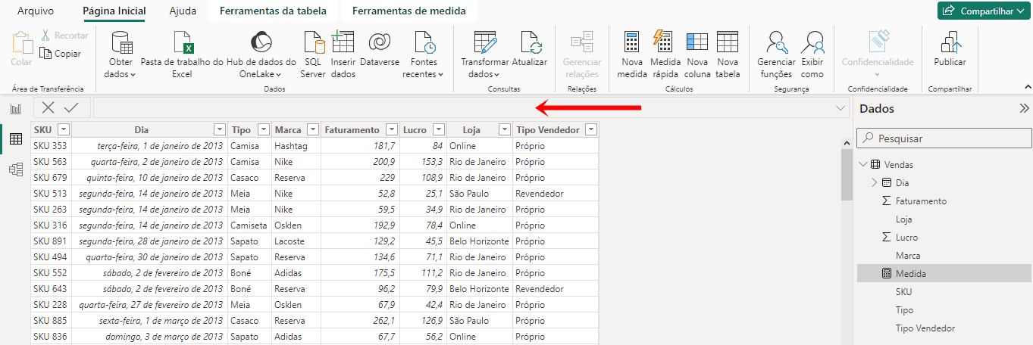This screenshot has width=1033, height=345.
Task: Switch to table data view in sidebar
Action: tap(15, 139)
